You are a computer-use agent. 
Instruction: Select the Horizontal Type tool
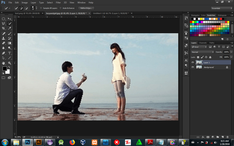10,52
